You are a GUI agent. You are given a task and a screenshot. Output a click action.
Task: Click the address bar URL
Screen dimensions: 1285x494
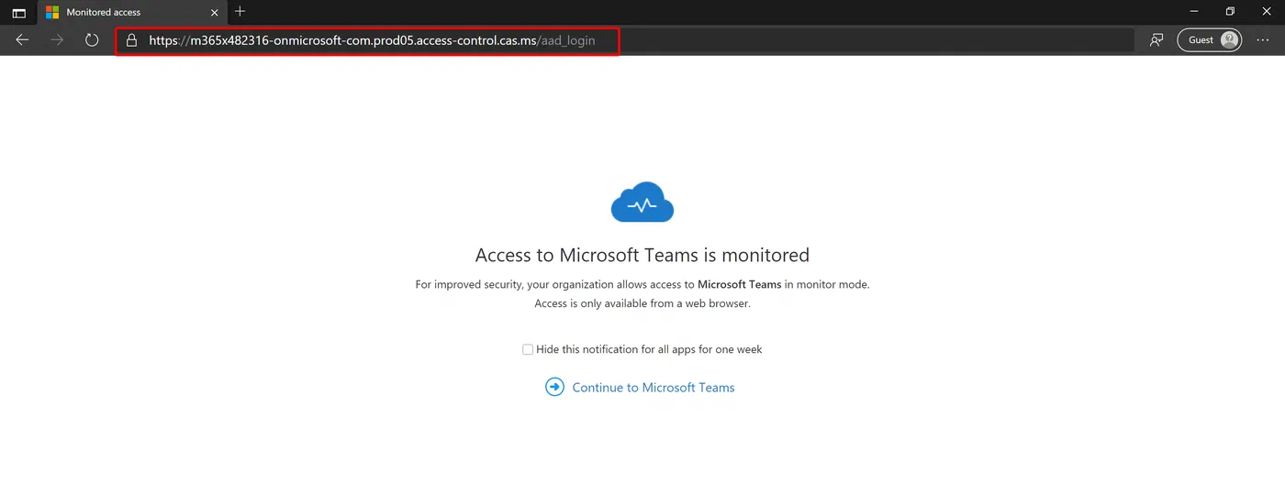[372, 40]
